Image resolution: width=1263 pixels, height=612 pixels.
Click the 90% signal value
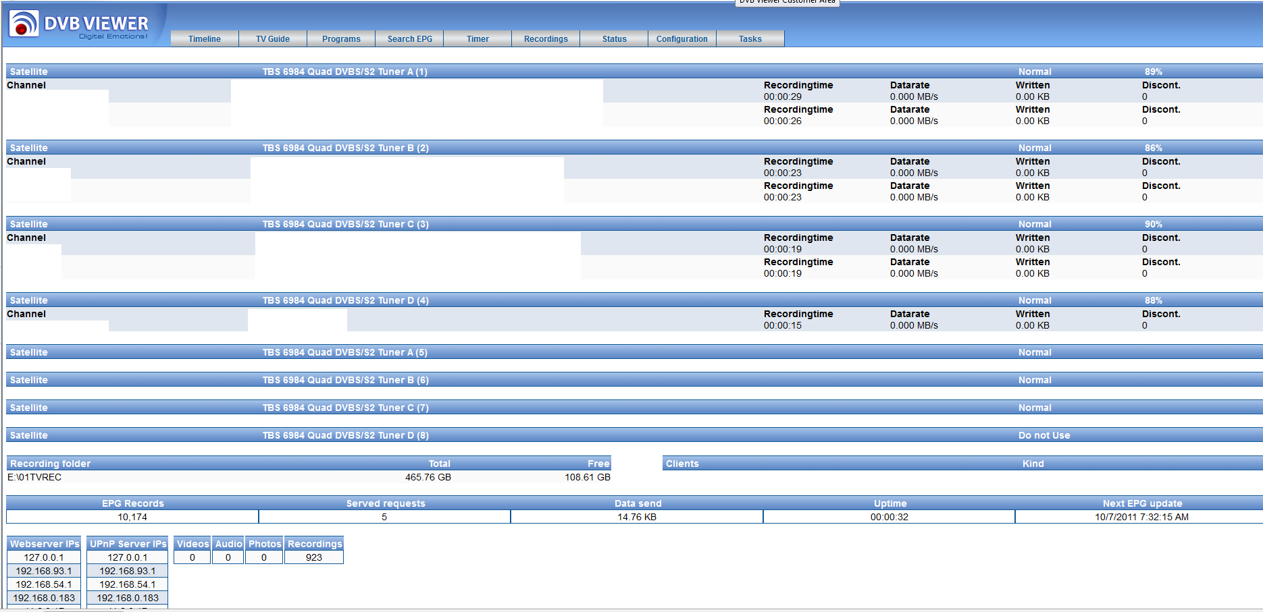1154,224
